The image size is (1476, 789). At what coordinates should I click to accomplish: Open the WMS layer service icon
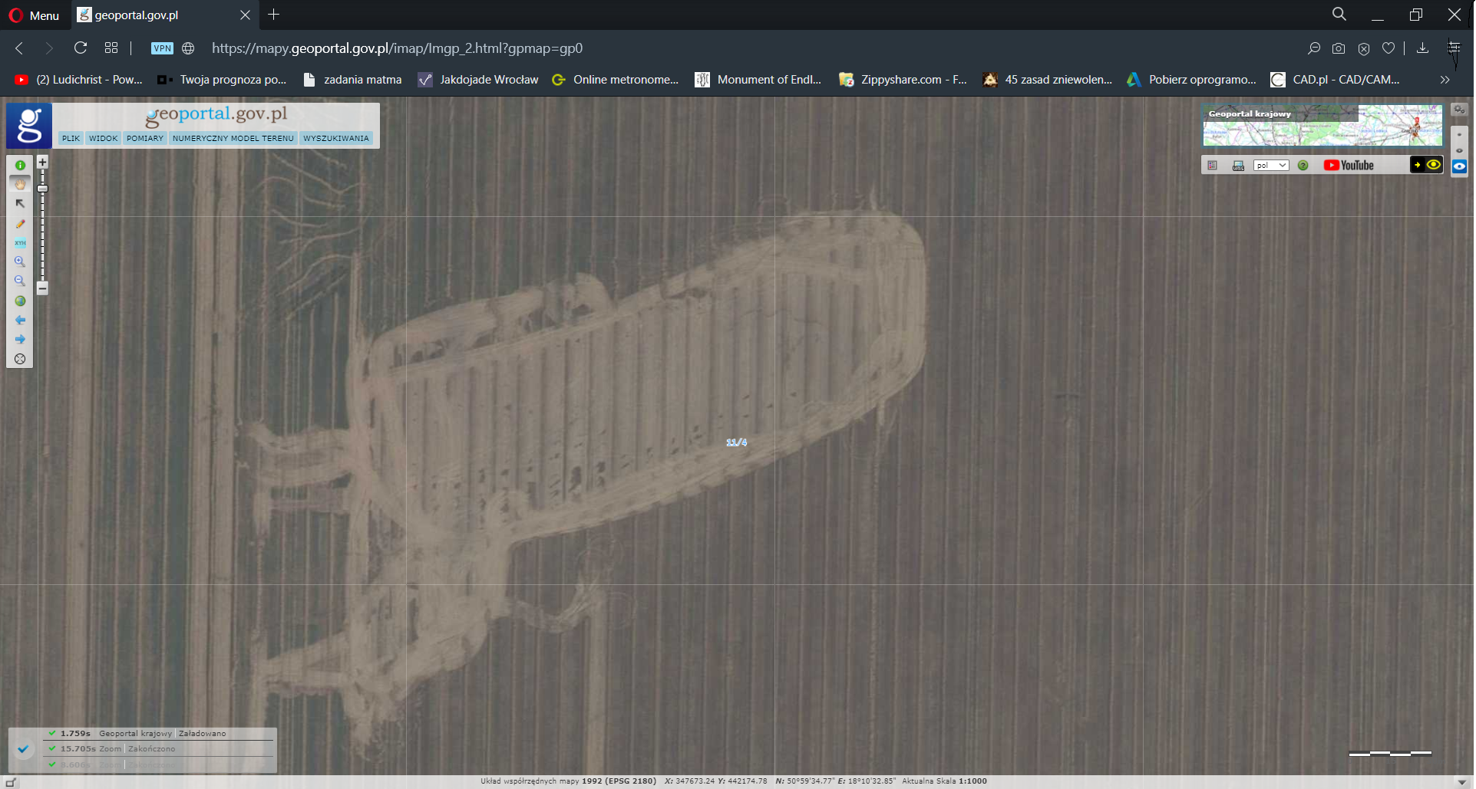(x=1238, y=166)
